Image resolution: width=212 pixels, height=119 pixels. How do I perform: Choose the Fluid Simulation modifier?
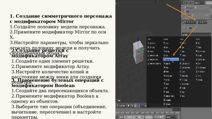tap(200, 59)
